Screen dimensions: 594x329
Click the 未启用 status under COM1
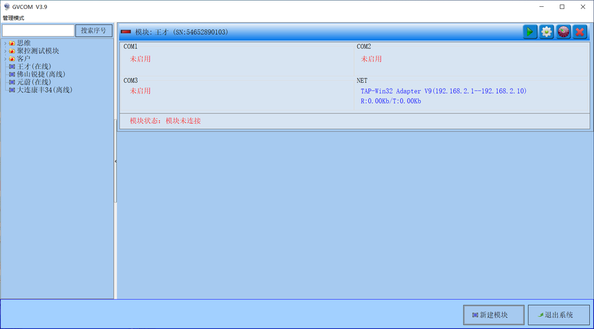(x=140, y=59)
